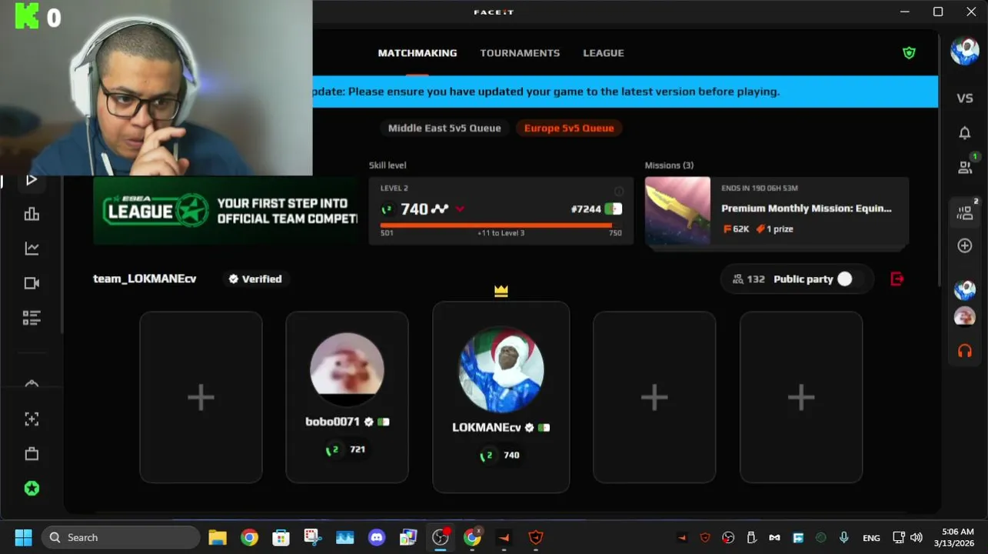Image resolution: width=988 pixels, height=554 pixels.
Task: Collapse the sidebar section chevron
Action: point(32,384)
